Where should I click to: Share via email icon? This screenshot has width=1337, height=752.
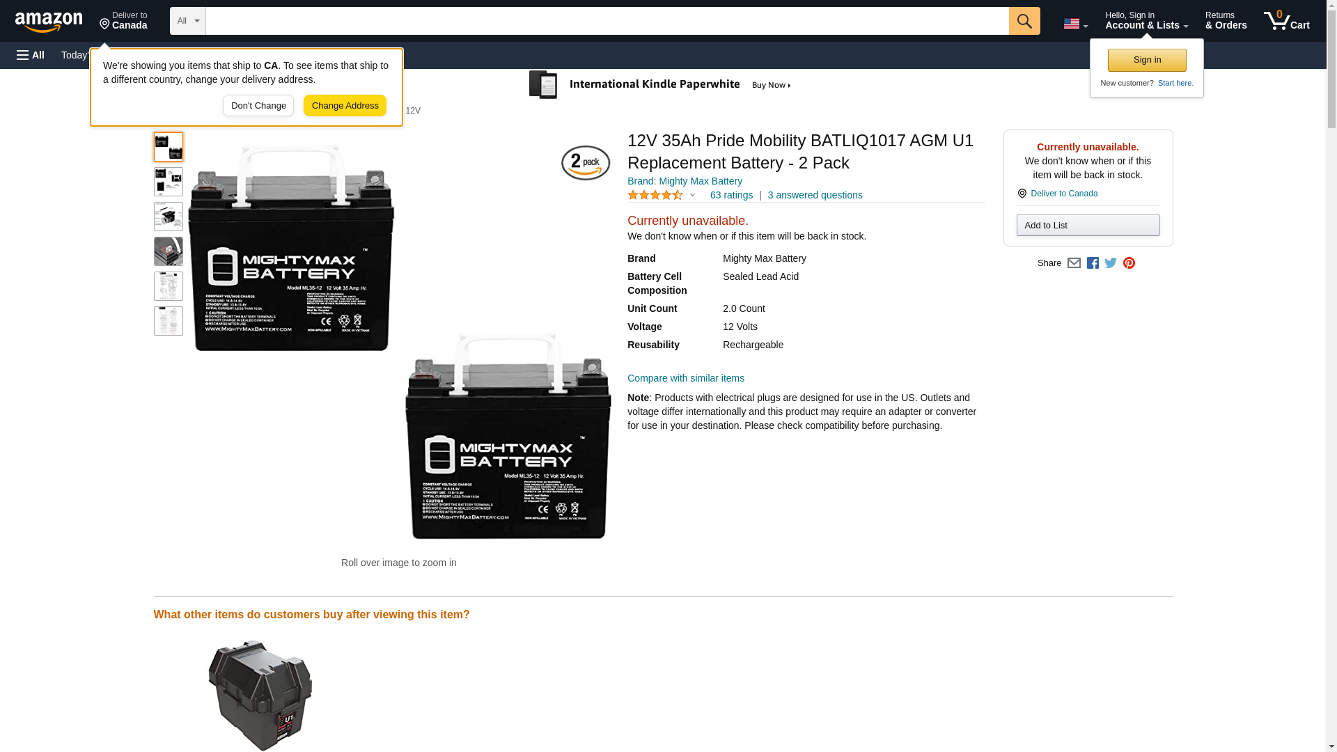(1074, 263)
